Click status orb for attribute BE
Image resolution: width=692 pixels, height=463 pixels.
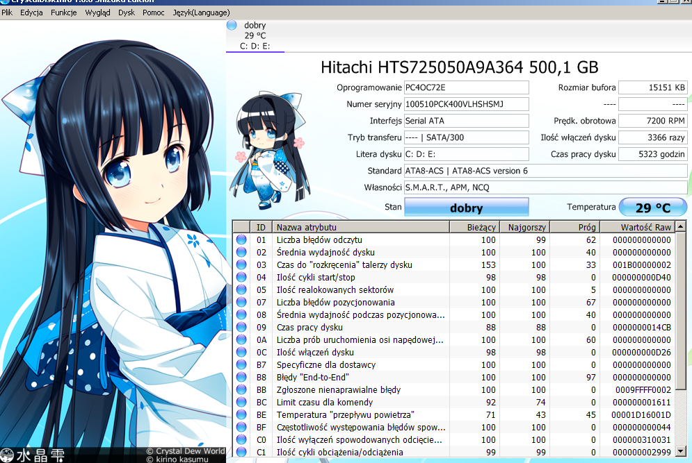(241, 414)
